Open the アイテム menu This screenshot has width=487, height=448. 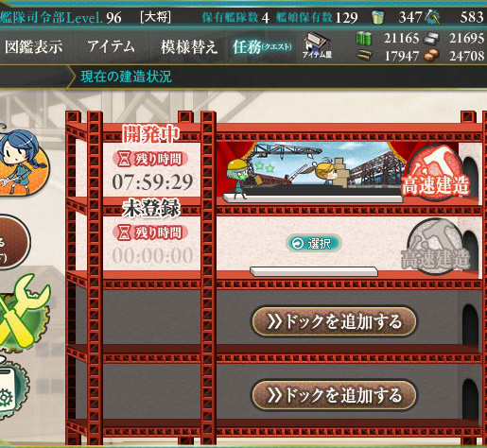112,46
